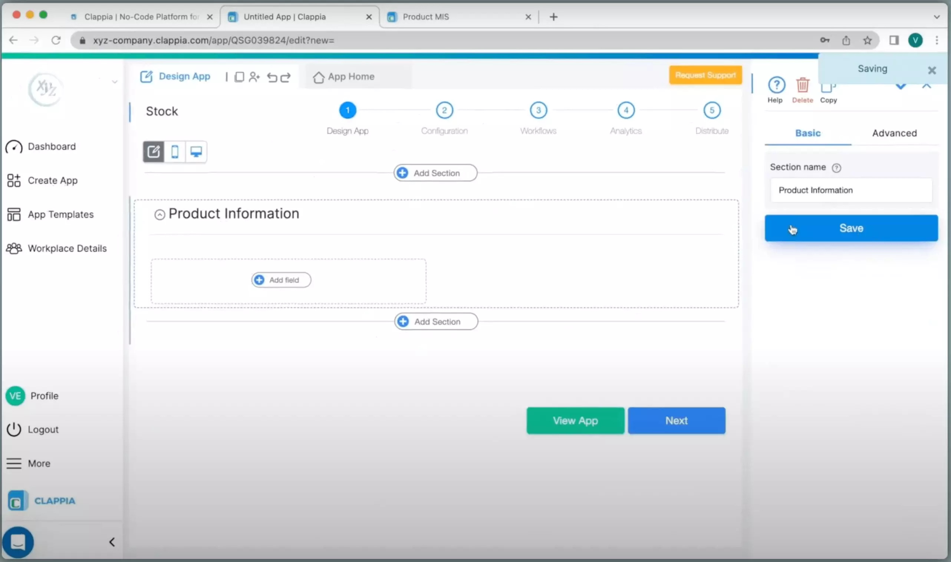Click the Add Section button below section

click(x=436, y=322)
